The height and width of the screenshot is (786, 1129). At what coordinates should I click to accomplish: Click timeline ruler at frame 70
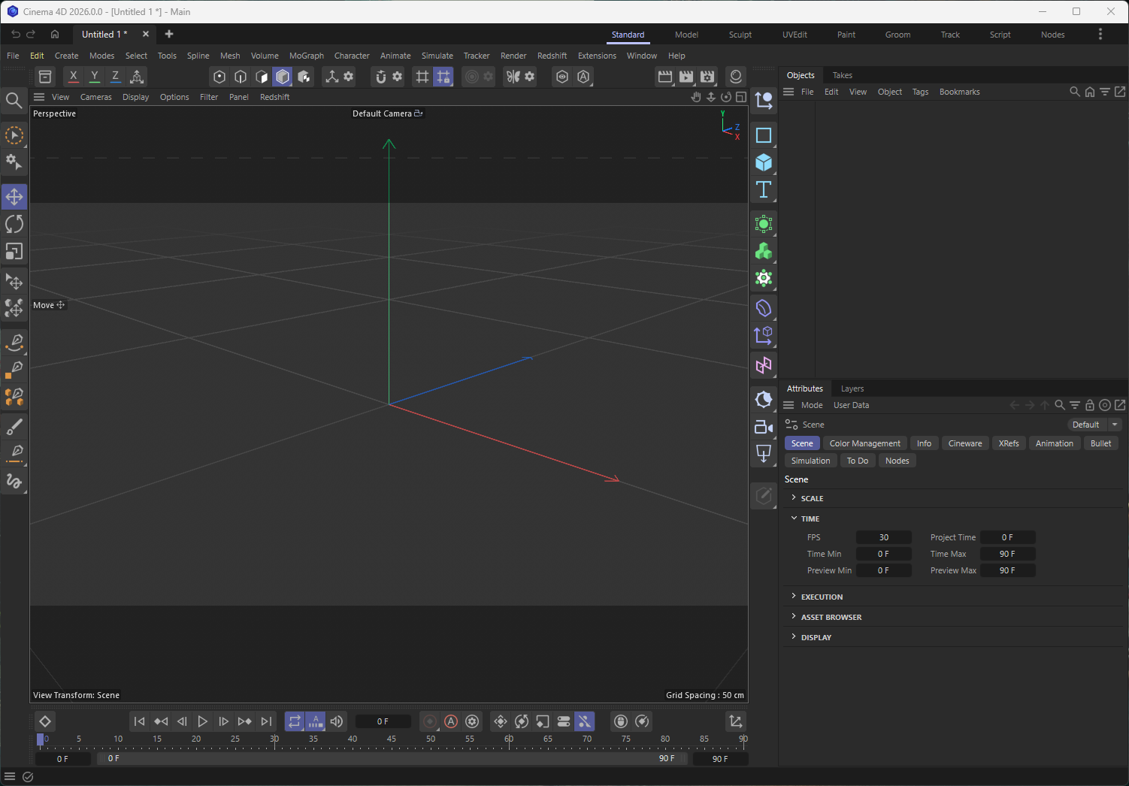tap(587, 739)
